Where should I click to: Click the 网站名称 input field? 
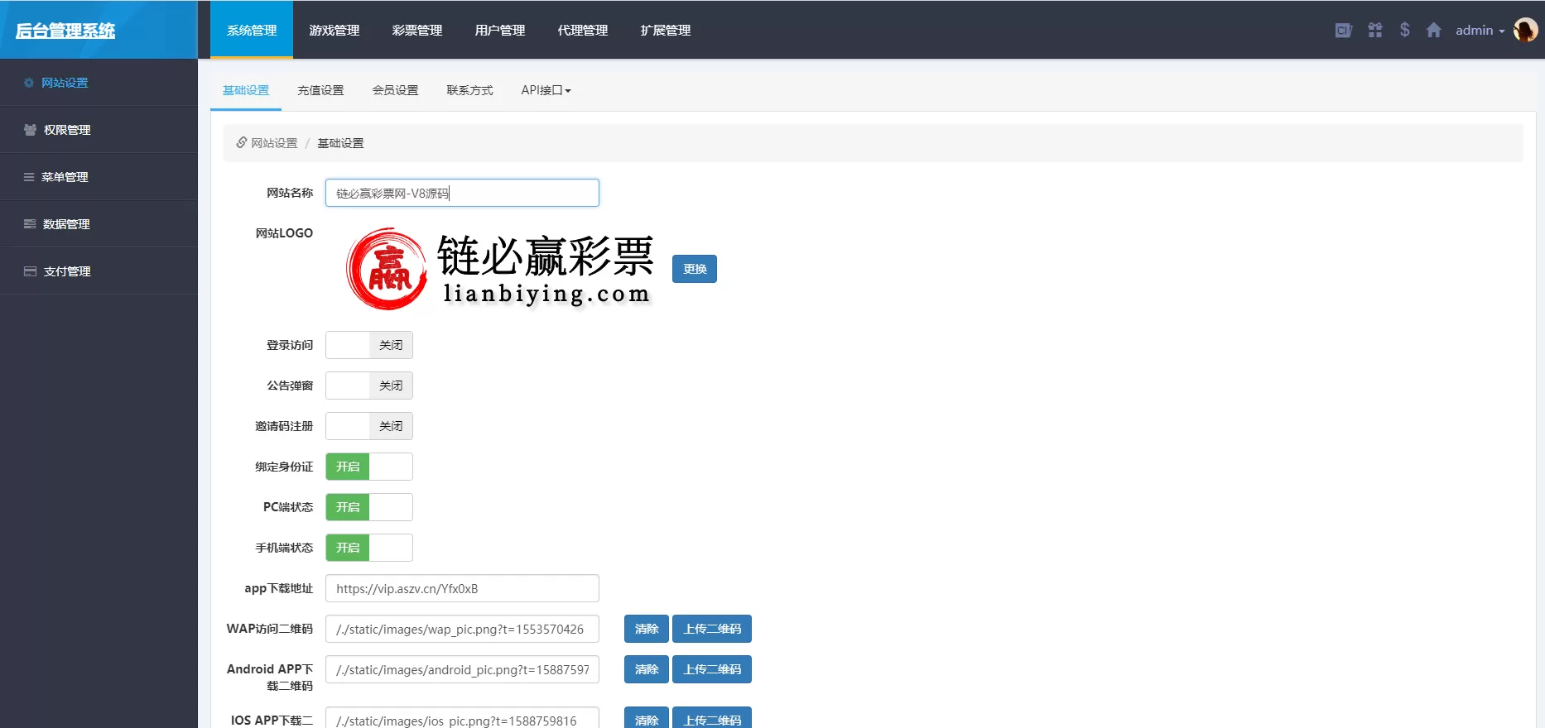[462, 193]
